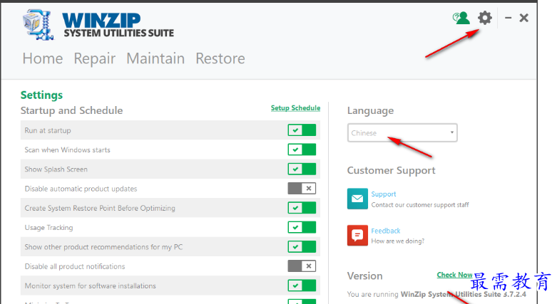
Task: Click the Setup Schedule link
Action: coord(295,108)
